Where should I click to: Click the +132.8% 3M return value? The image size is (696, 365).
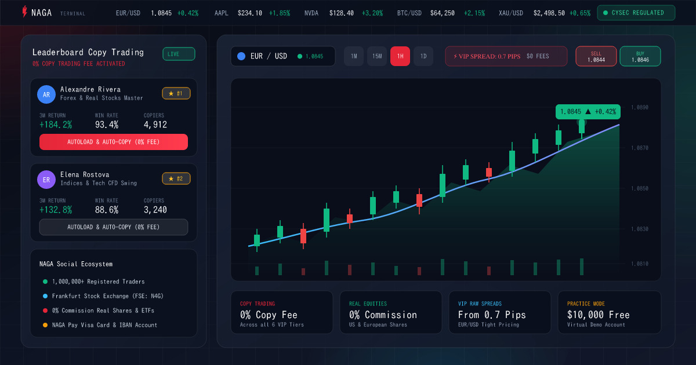pyautogui.click(x=56, y=210)
